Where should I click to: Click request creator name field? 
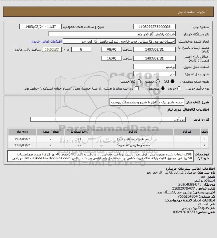click(x=119, y=41)
